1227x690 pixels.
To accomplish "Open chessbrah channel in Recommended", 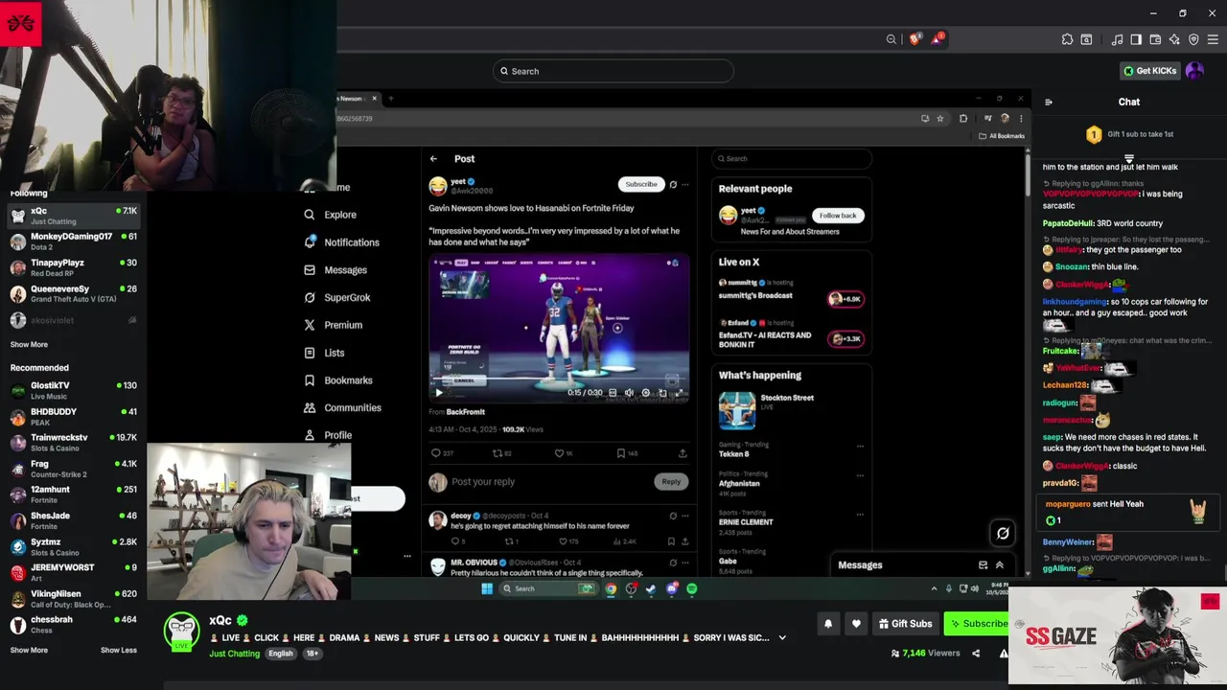I will [73, 624].
